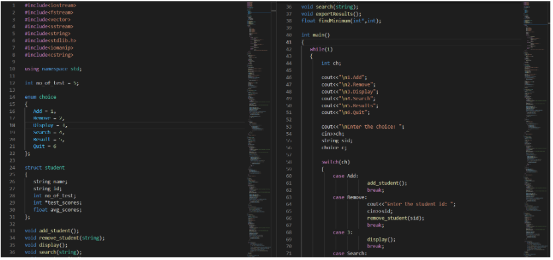
Task: Click the 'cin>>sid;' line
Action: [x=380, y=211]
